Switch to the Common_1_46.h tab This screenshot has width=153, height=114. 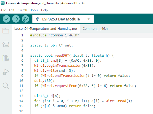click(x=95, y=29)
